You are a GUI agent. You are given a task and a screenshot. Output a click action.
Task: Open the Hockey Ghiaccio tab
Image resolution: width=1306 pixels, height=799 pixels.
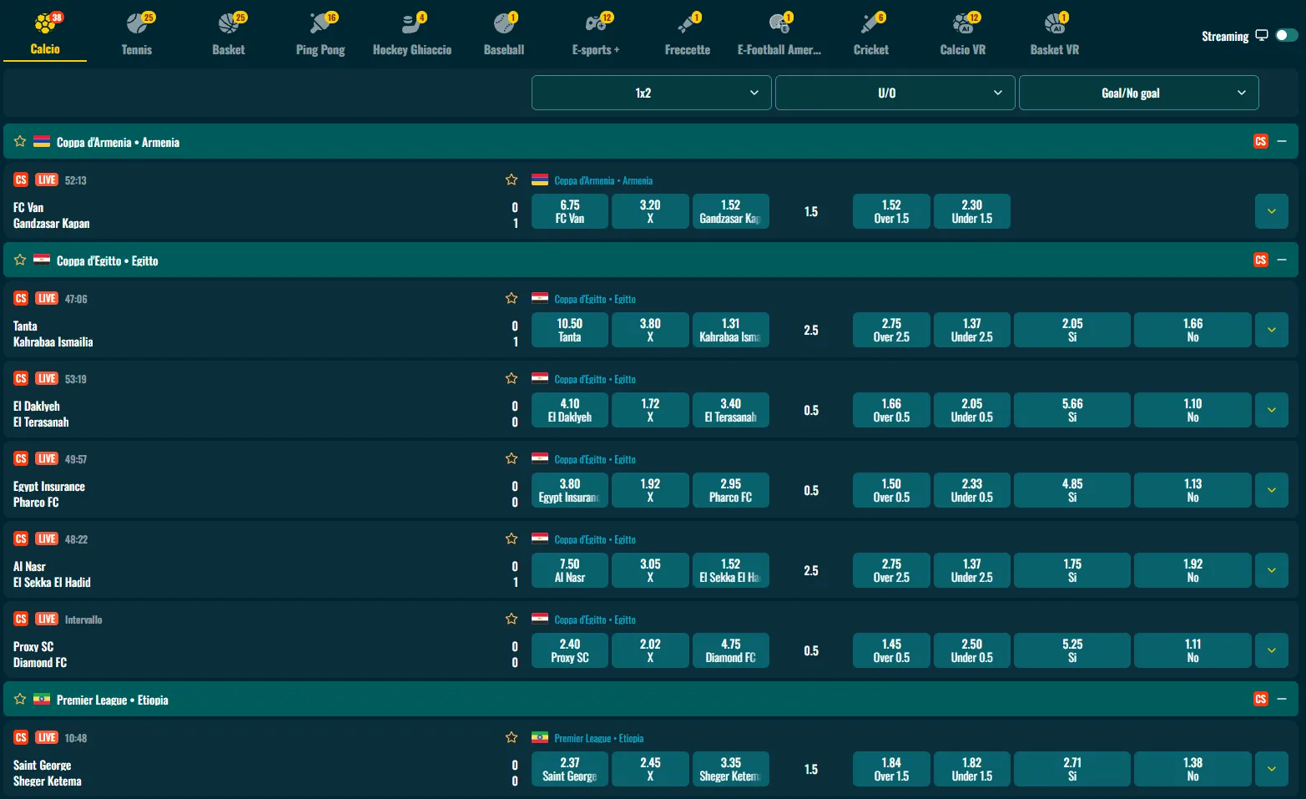(412, 33)
